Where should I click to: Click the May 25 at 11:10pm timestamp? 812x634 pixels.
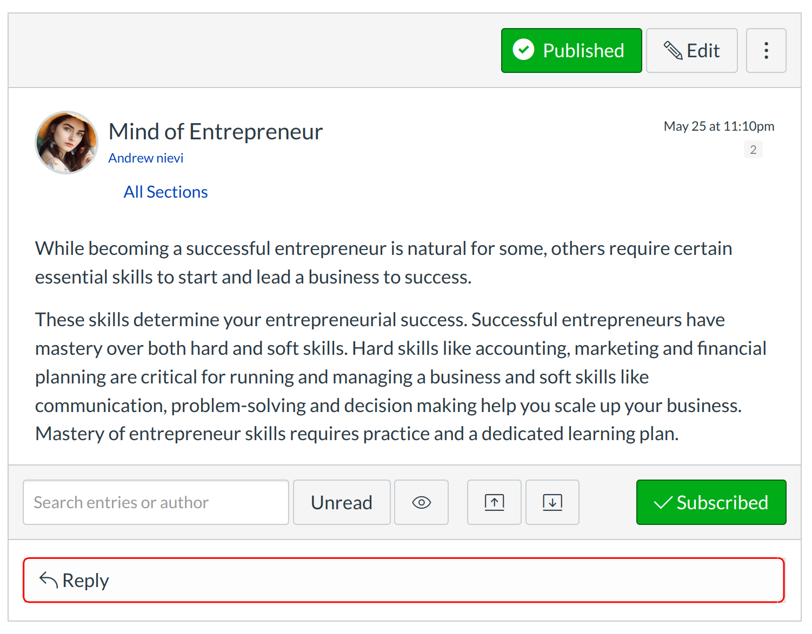(718, 126)
